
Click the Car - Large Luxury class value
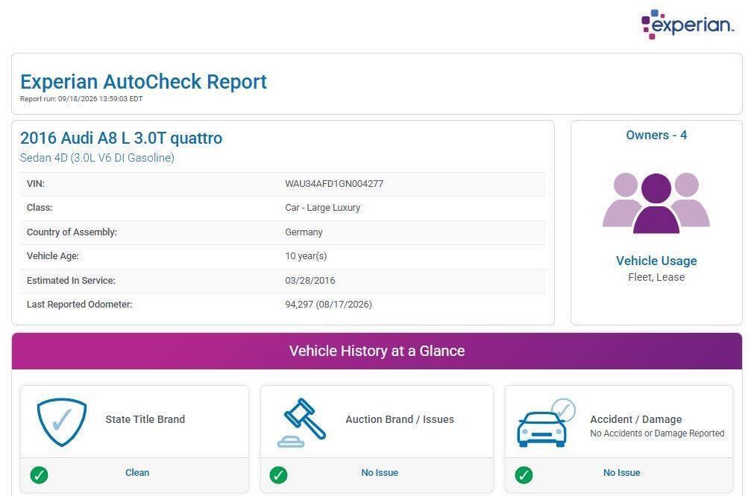pos(322,208)
